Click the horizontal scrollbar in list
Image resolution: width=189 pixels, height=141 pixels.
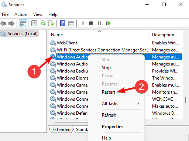coord(71,122)
